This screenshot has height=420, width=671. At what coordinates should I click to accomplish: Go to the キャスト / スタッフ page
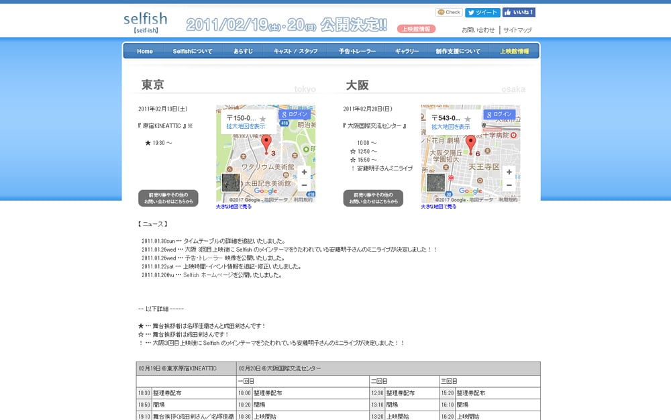(296, 52)
